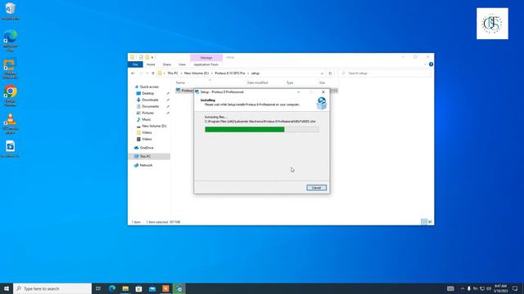Open the Windows Start menu
Screen dimensions: 524x294
click(7, 288)
